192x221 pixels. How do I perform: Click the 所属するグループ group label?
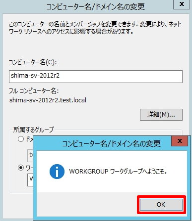tap(34, 130)
